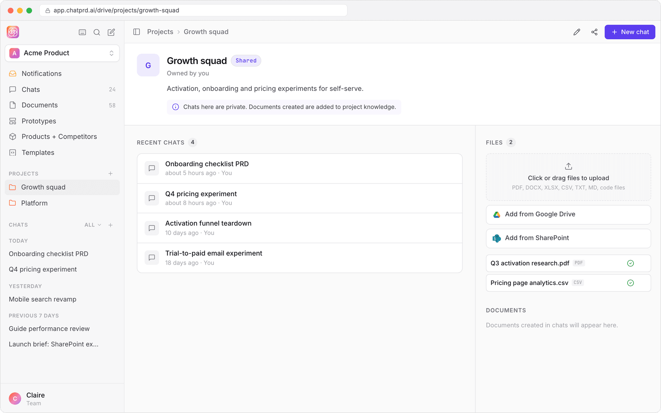Open Activation funnel teardown chat
Screen dimensions: 661x413
(300, 228)
